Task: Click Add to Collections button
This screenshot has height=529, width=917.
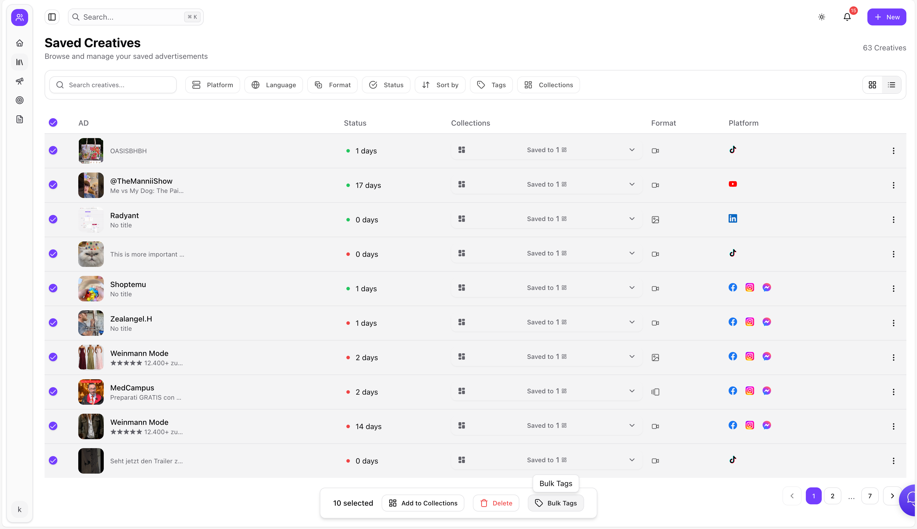Action: click(x=423, y=503)
